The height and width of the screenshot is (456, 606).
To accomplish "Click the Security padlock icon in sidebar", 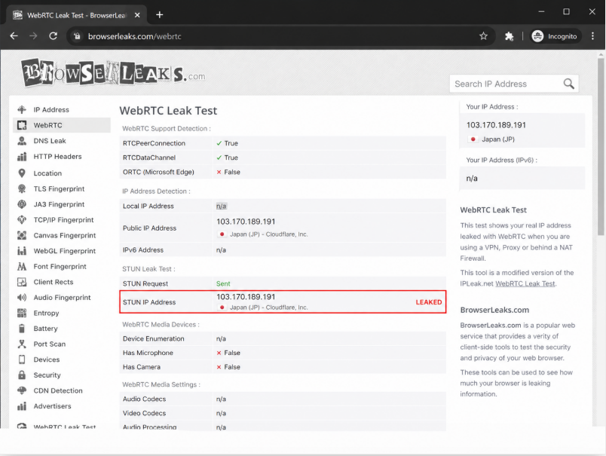I will 22,375.
